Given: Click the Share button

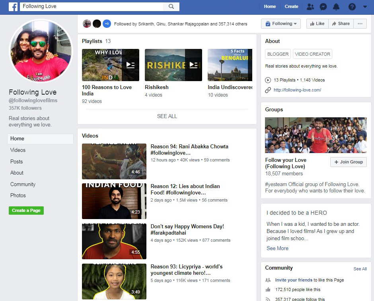Looking at the screenshot, I should pos(341,23).
